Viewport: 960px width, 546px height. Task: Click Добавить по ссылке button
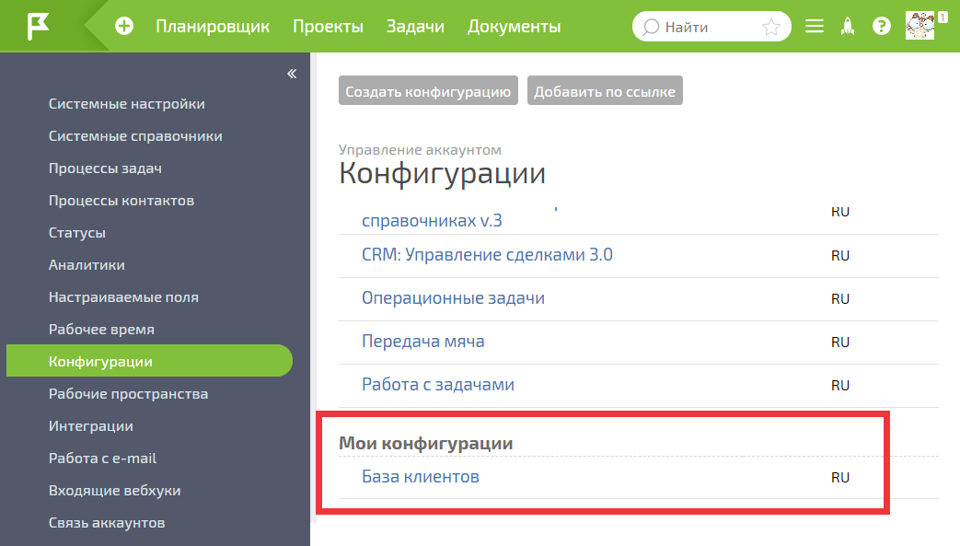(x=605, y=91)
